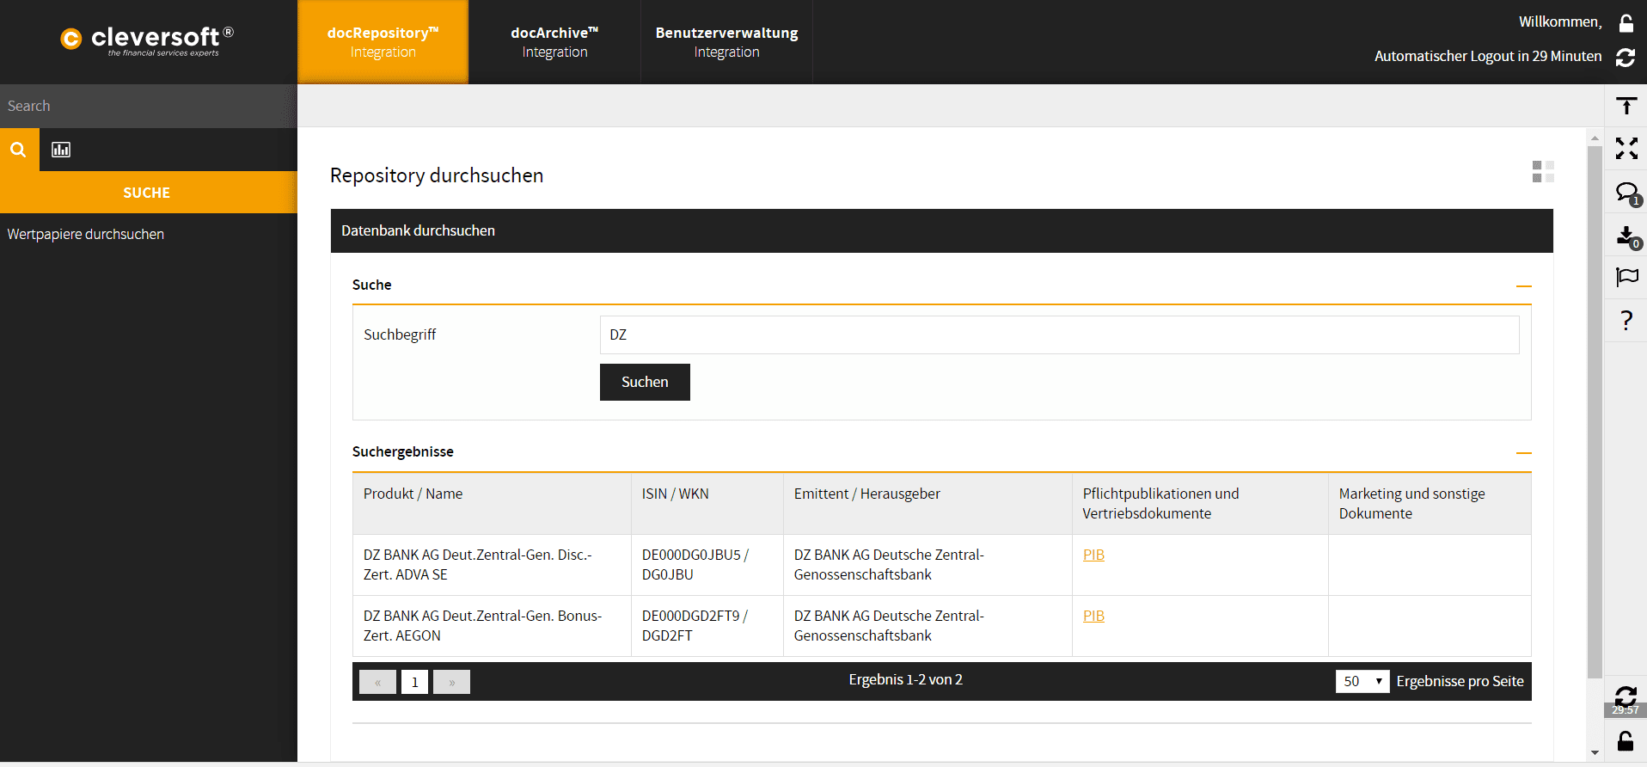Collapse the Suchergebnisse section

pyautogui.click(x=1523, y=452)
